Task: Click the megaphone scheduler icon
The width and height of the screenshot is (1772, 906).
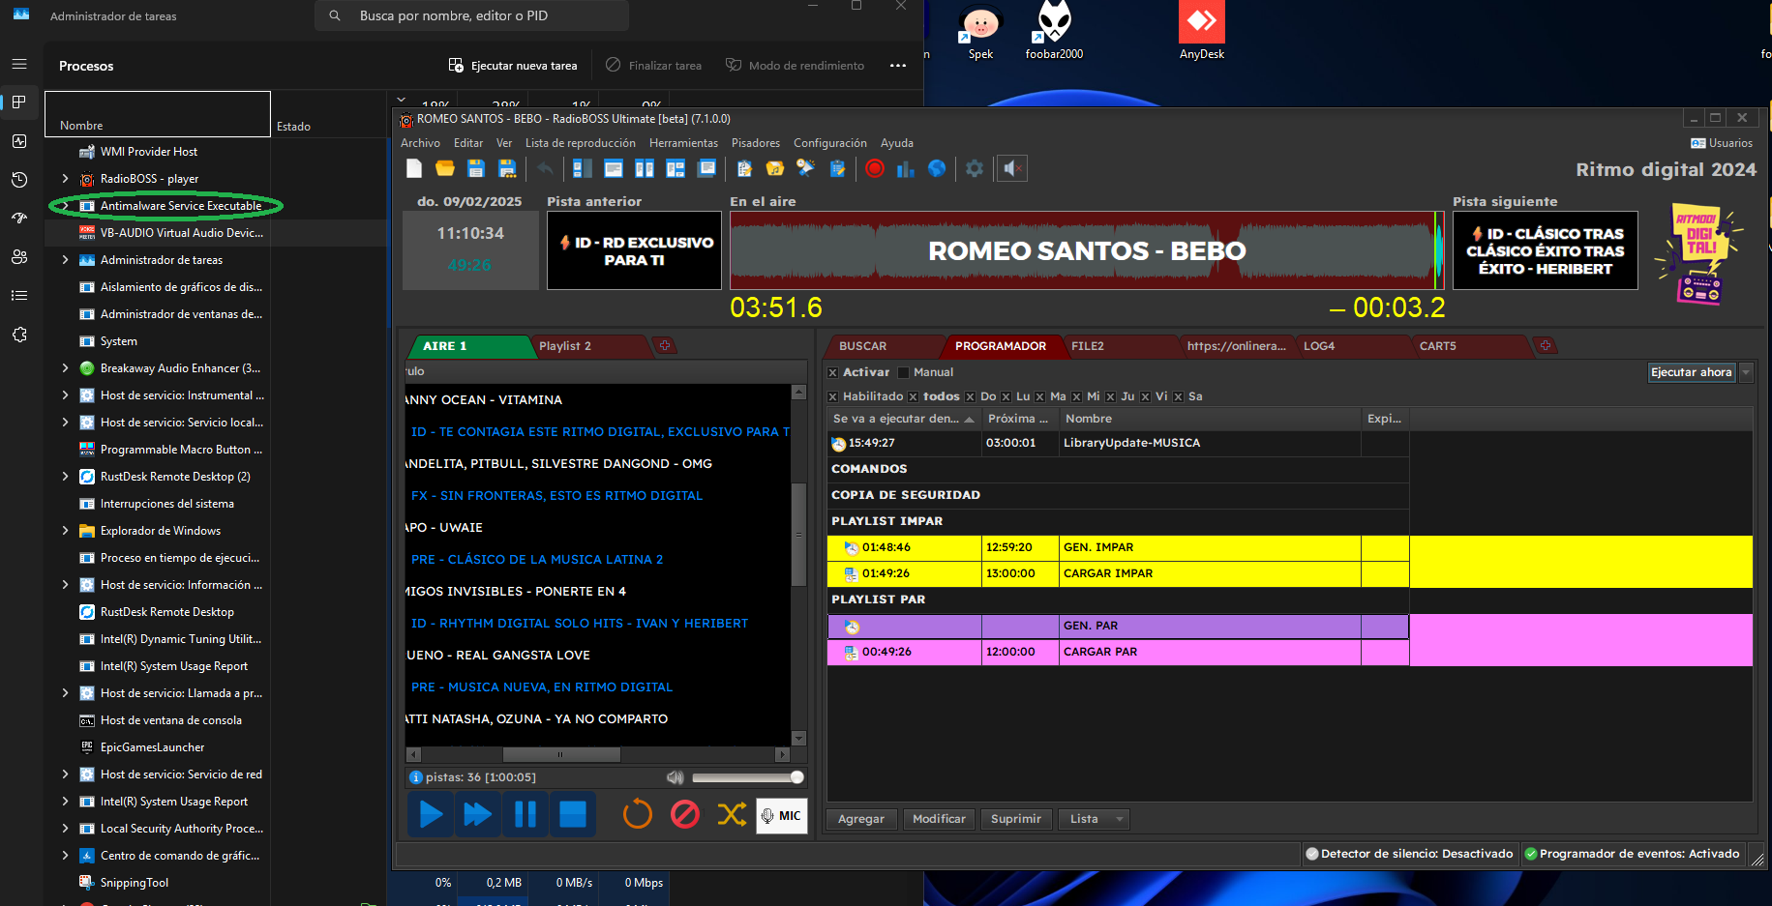Action: (x=805, y=168)
